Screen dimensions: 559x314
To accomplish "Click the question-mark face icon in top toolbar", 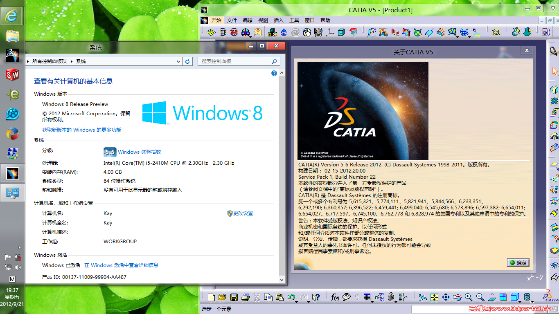I will coord(258,32).
